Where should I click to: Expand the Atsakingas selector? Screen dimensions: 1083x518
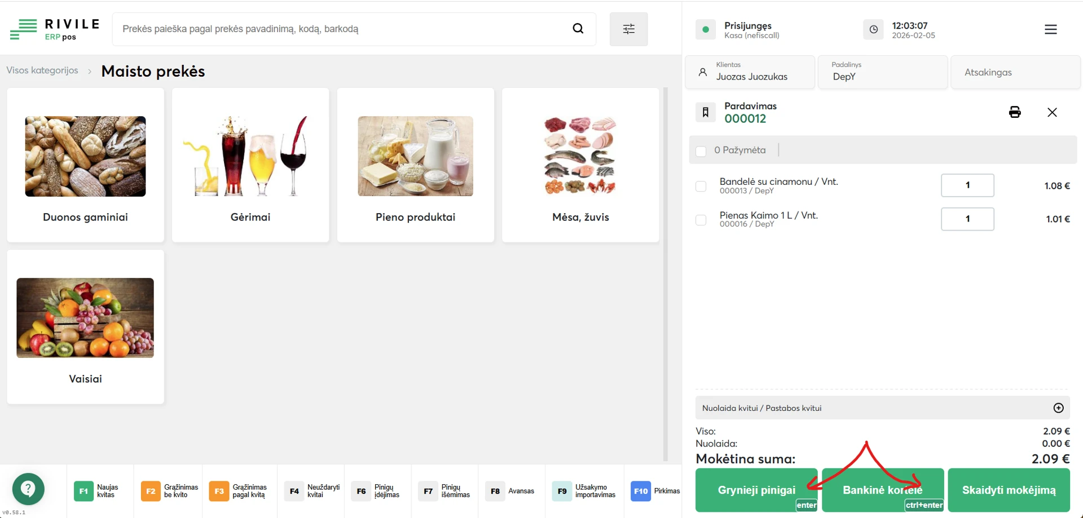coord(1015,72)
